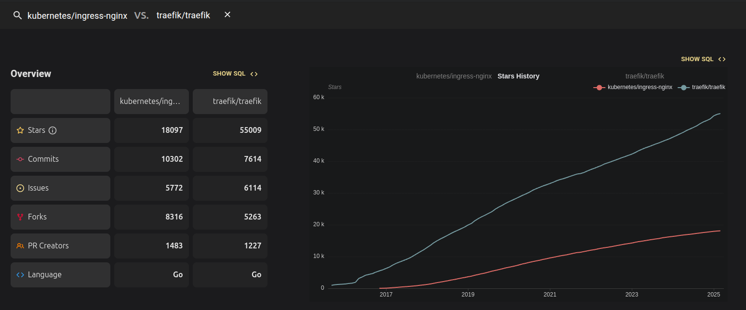
Task: Click the PR Creators people icon
Action: (x=20, y=246)
